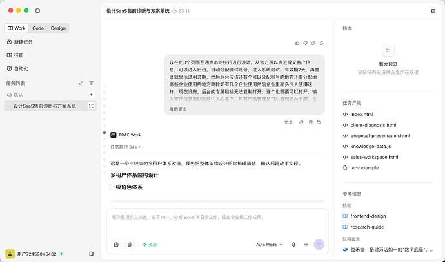Collapse the task list with shrink icon

point(81,83)
